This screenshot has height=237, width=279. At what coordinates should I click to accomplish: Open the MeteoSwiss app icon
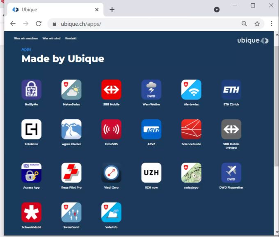[71, 90]
